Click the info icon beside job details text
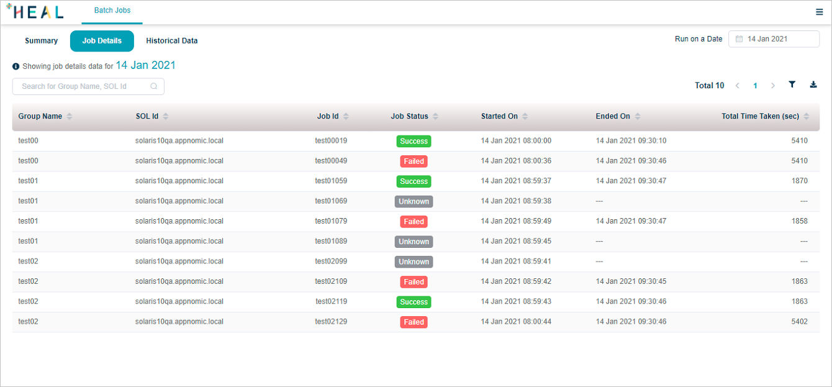The width and height of the screenshot is (832, 387). click(x=16, y=66)
